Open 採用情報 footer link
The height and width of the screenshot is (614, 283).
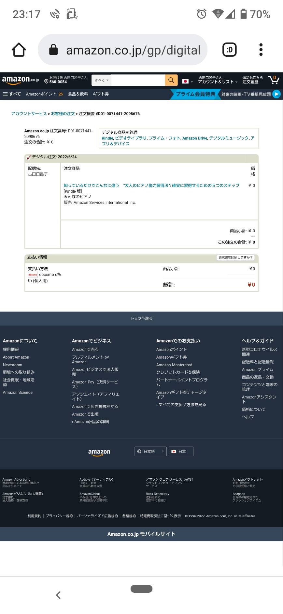tap(11, 349)
